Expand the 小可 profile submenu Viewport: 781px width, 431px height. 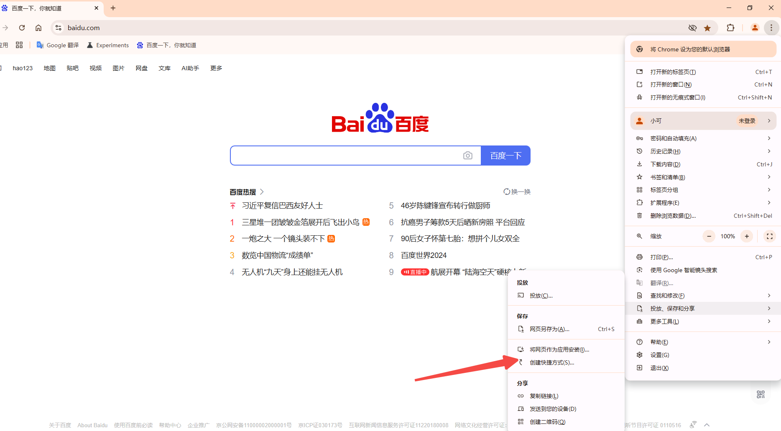(x=703, y=121)
